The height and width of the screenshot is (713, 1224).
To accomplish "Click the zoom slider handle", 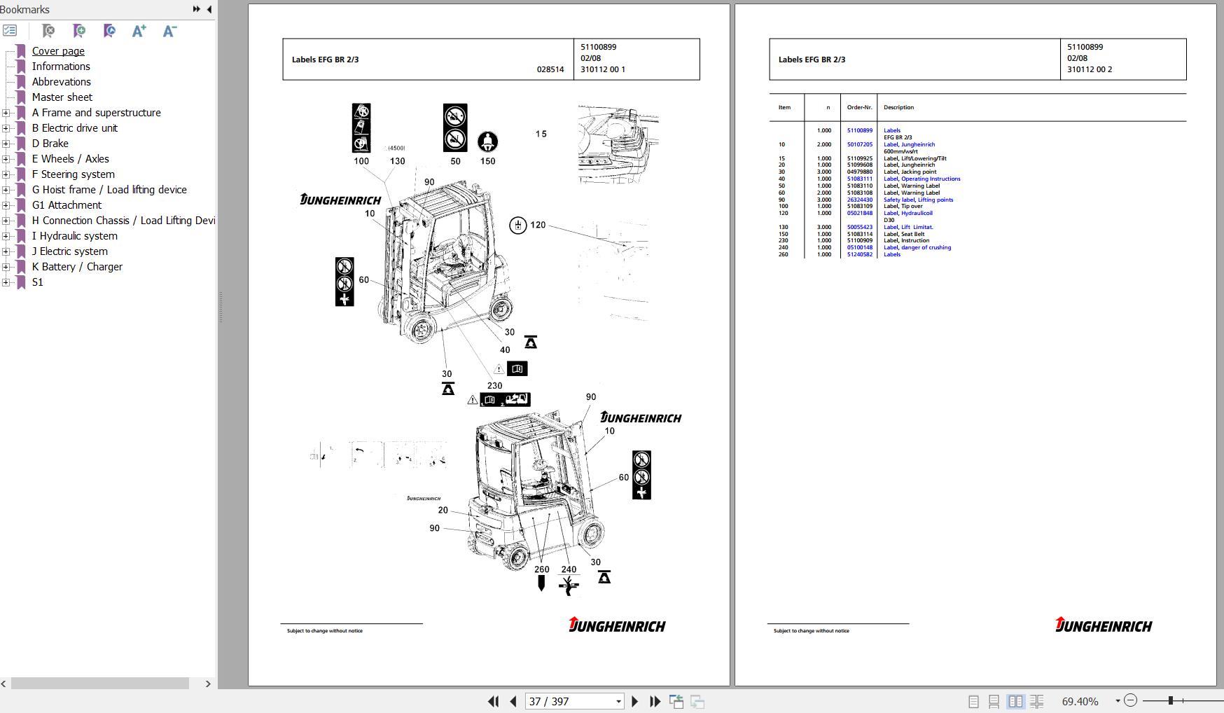I will [x=1171, y=700].
